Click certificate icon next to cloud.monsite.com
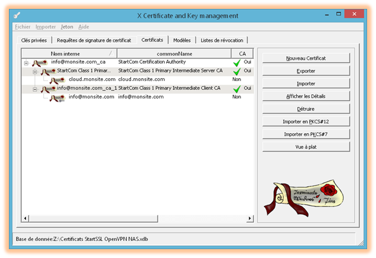Image resolution: width=376 pixels, height=258 pixels. coord(57,80)
